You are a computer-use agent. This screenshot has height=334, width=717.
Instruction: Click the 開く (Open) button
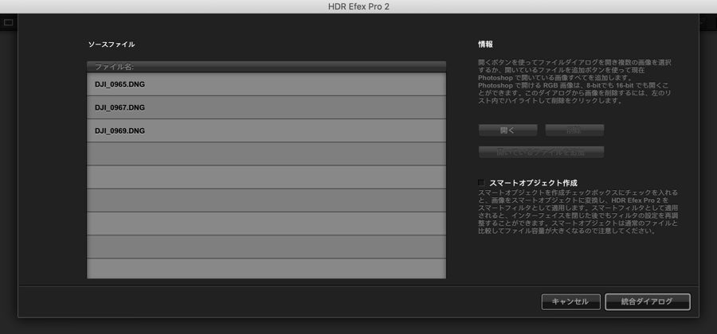508,130
